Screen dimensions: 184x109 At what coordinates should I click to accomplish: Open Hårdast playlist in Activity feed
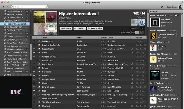pos(164,72)
